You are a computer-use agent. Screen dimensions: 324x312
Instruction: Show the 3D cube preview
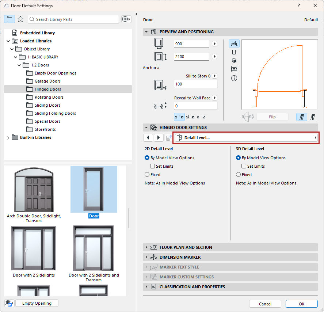(234, 61)
